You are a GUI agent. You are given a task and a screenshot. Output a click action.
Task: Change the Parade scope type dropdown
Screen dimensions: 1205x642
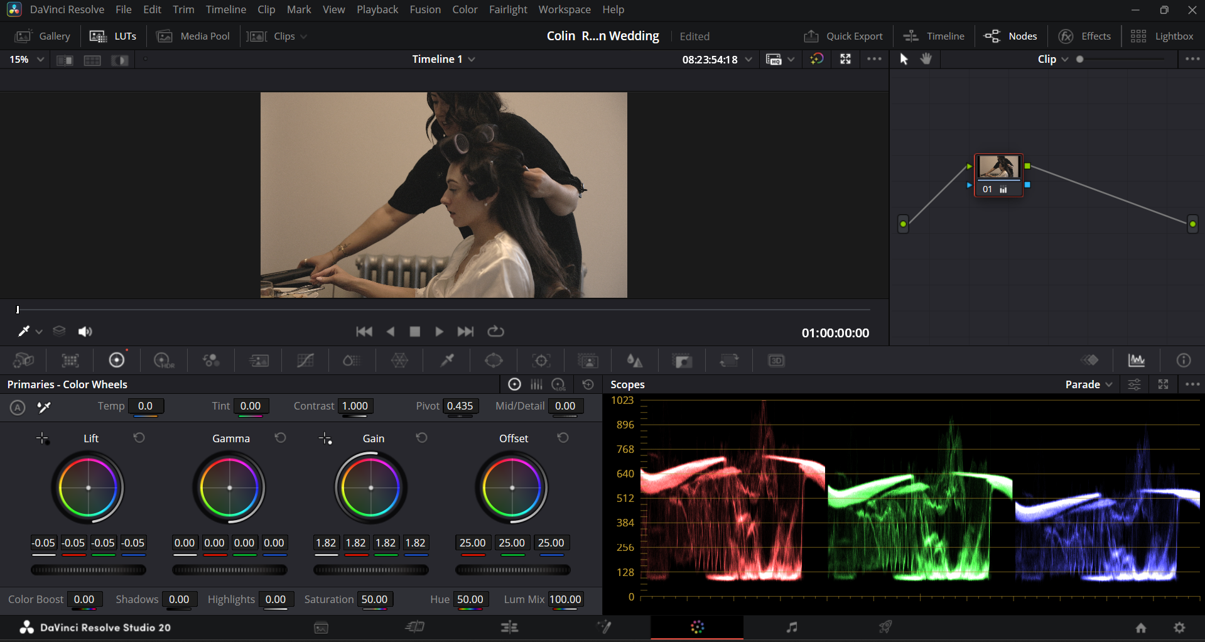click(x=1089, y=384)
